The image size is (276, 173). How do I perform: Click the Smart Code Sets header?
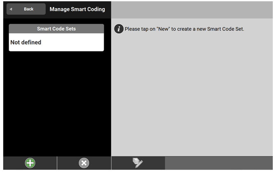click(x=56, y=29)
